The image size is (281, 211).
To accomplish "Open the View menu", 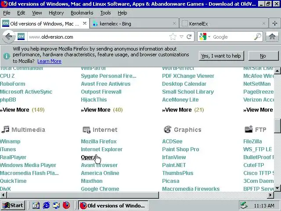I will click(37, 13).
